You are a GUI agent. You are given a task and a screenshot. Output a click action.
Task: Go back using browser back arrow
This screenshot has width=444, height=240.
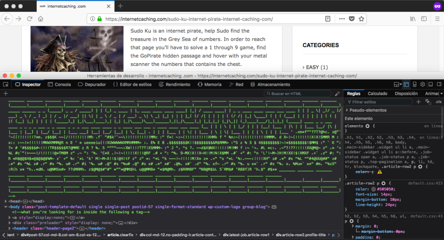click(x=7, y=19)
